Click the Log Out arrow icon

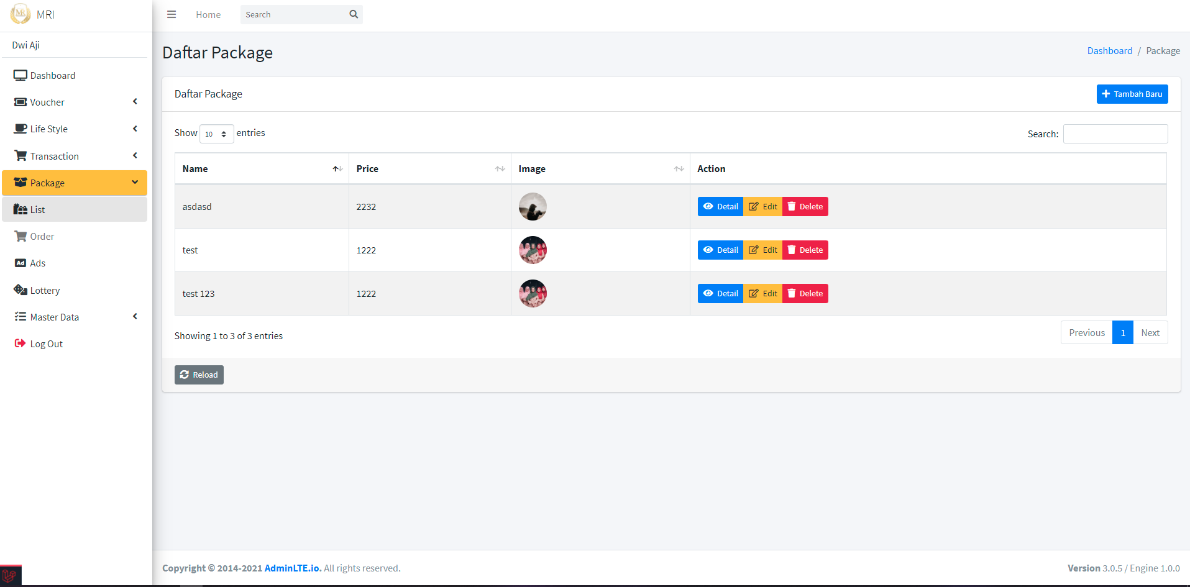[x=21, y=344]
